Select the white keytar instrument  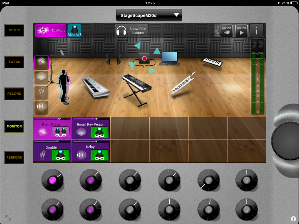point(183,83)
